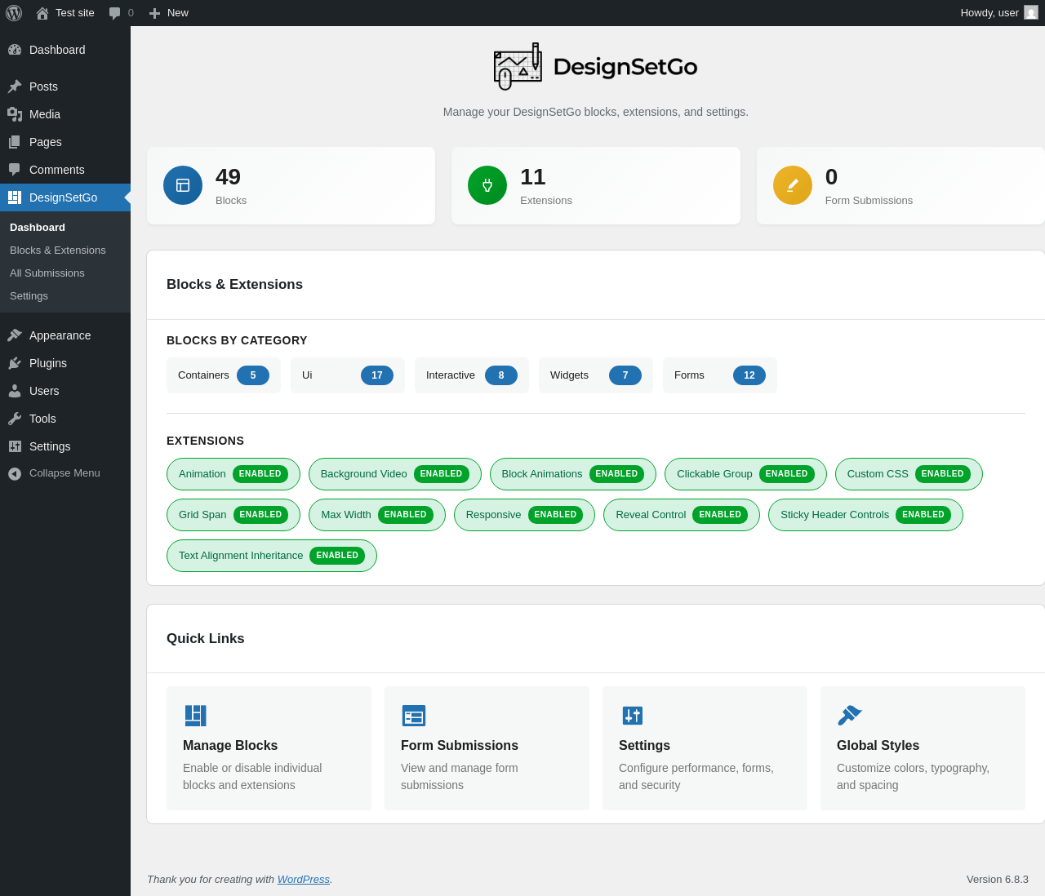Open the Settings quick link title
Image resolution: width=1045 pixels, height=896 pixels.
(645, 746)
